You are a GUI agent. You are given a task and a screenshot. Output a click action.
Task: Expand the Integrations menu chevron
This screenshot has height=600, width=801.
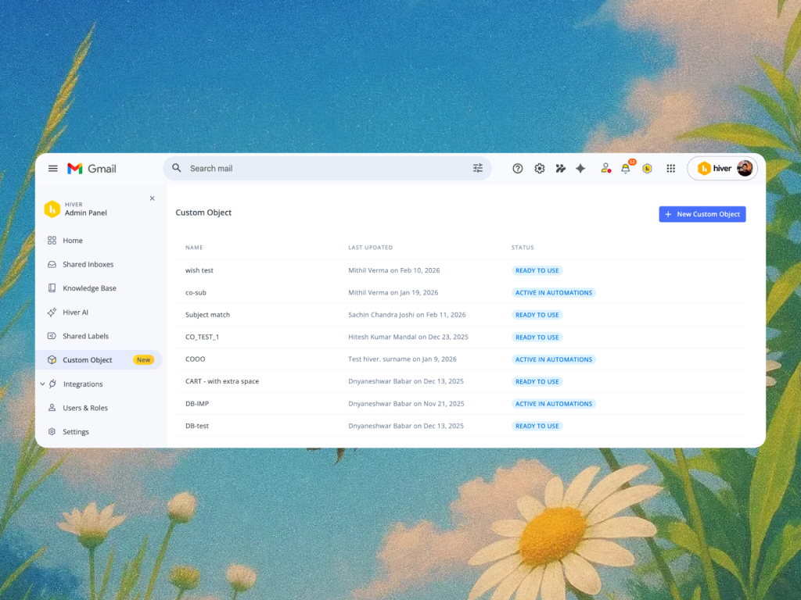click(x=42, y=384)
